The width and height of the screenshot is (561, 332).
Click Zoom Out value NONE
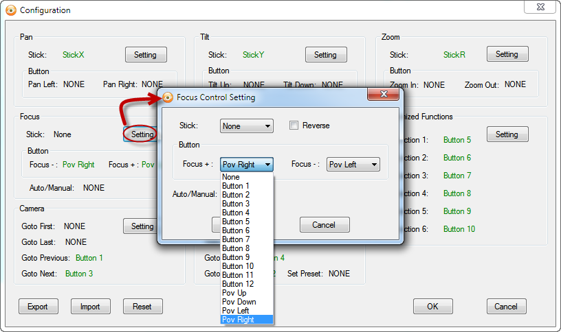(515, 84)
